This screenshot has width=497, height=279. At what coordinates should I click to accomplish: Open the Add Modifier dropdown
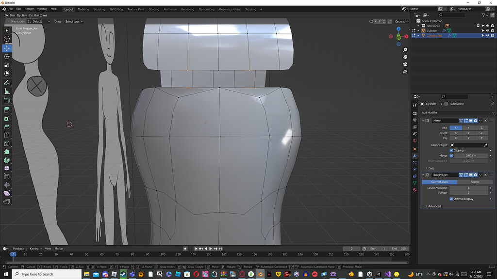click(x=457, y=112)
